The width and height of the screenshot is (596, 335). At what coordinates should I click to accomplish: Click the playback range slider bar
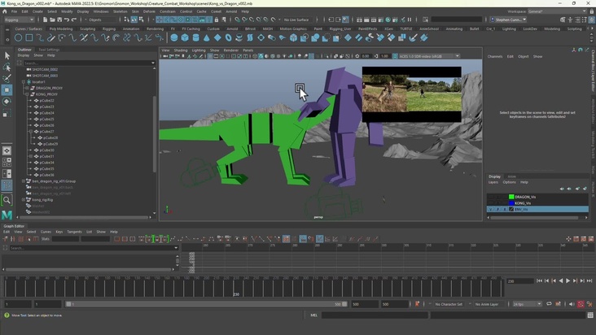pyautogui.click(x=206, y=304)
